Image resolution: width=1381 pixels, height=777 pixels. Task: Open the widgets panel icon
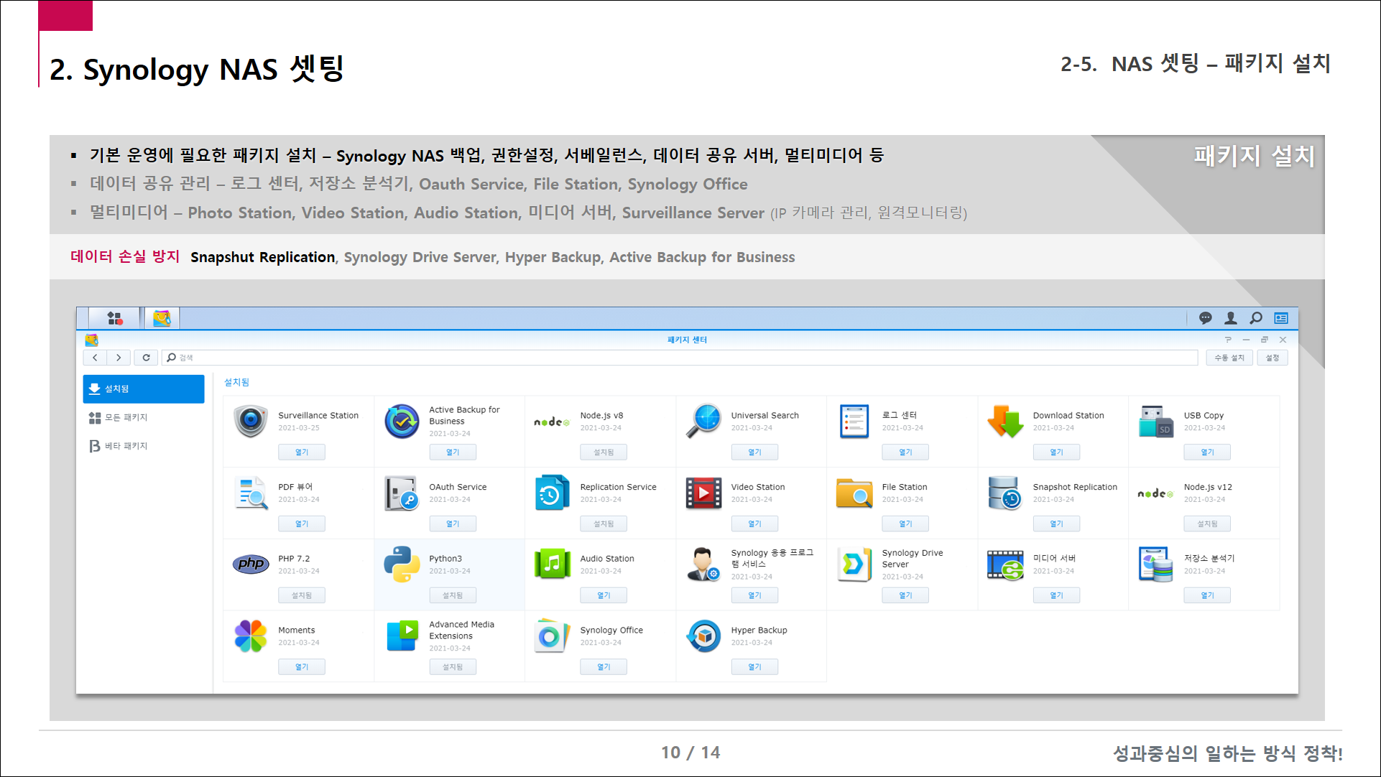(x=1281, y=317)
